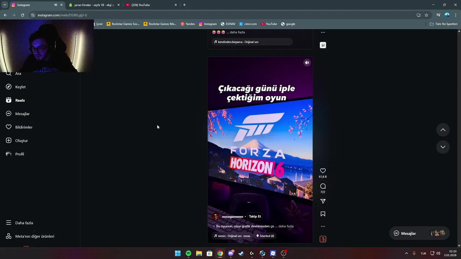Open Steam from the taskbar
This screenshot has width=461, height=259.
(x=241, y=253)
